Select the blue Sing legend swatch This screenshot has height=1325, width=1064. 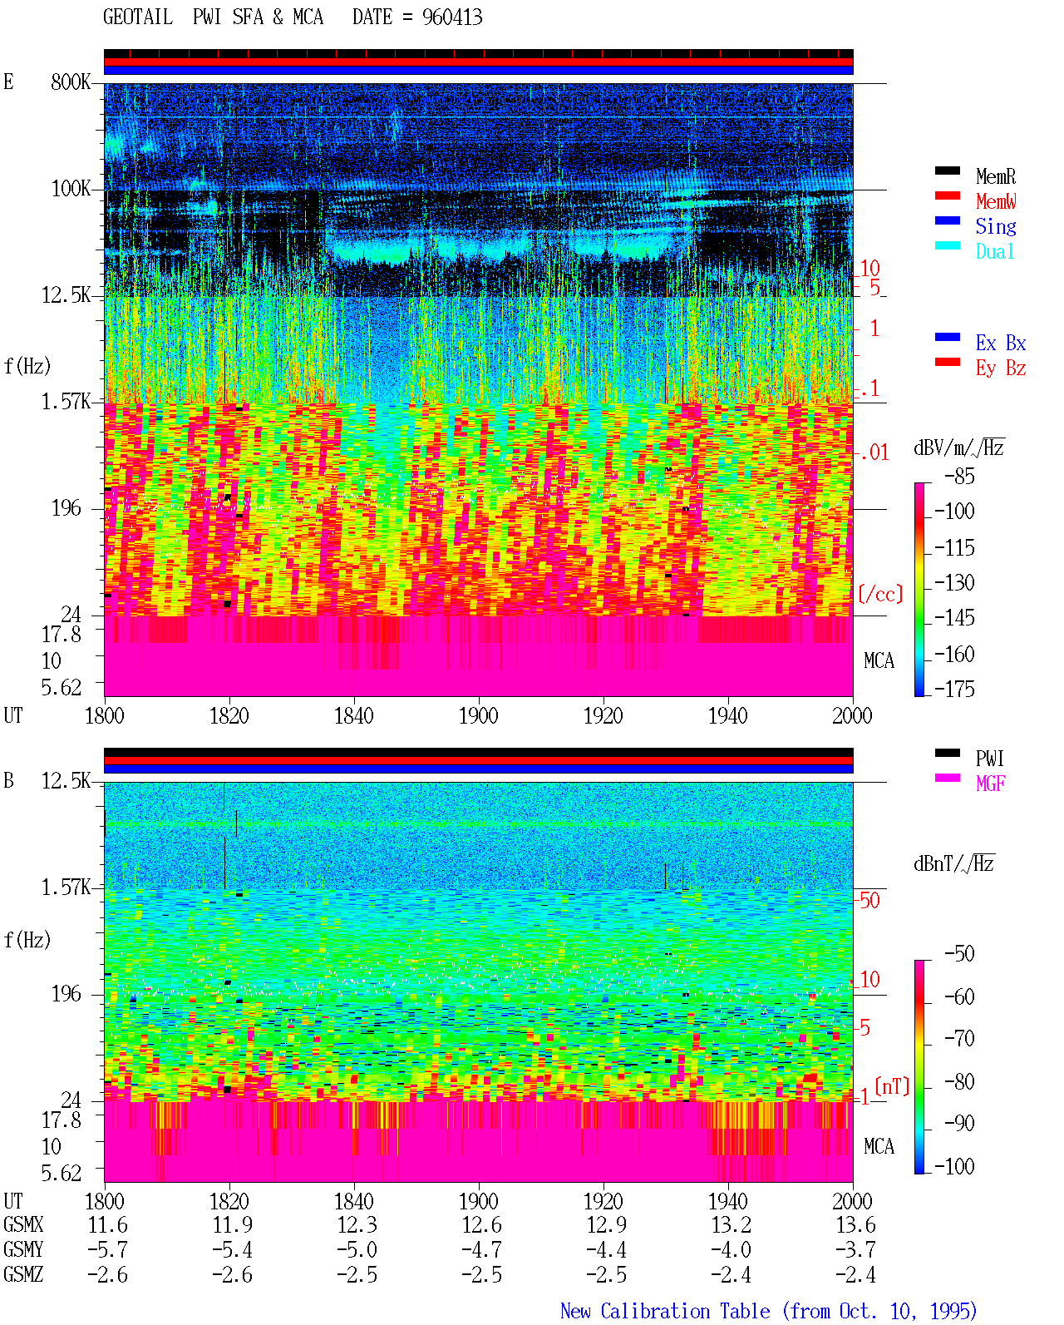pyautogui.click(x=947, y=220)
